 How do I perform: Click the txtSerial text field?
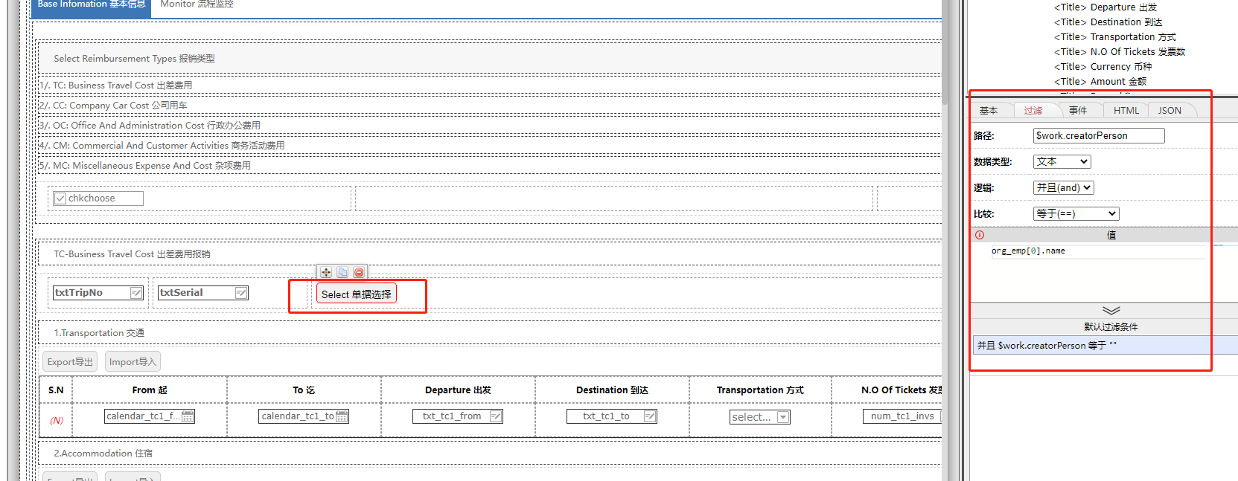coord(202,293)
